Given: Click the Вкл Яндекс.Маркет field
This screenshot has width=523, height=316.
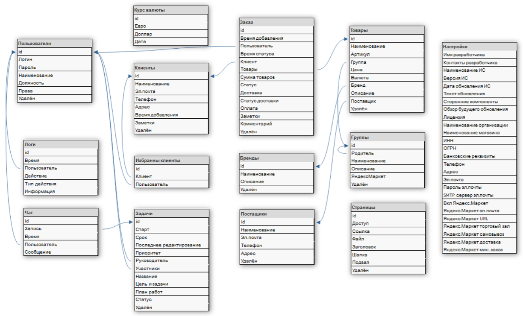Looking at the screenshot, I should coord(479,203).
